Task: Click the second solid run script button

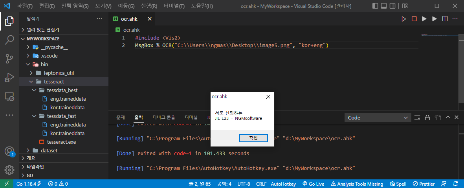Action: tap(435, 19)
